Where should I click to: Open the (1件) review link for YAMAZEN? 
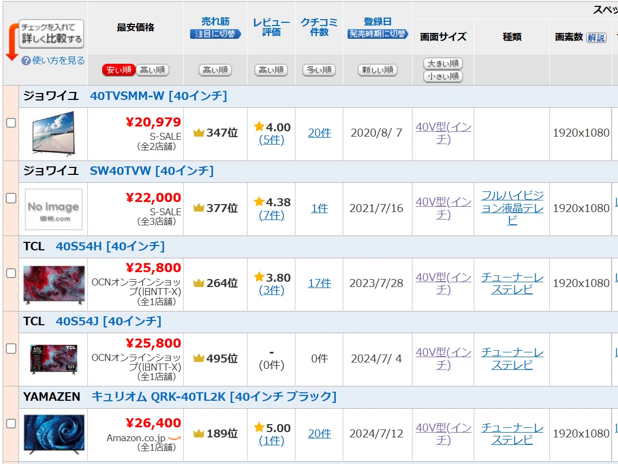pyautogui.click(x=271, y=441)
